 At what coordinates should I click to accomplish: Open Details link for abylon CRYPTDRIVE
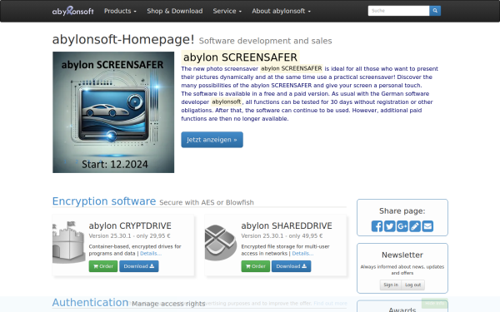151,254
